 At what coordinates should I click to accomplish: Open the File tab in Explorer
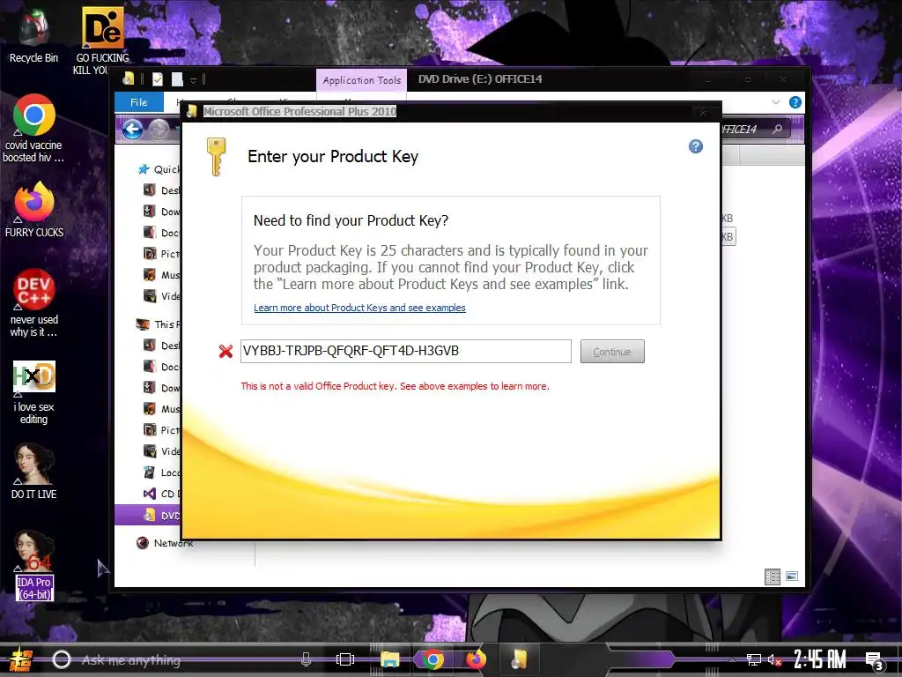(x=138, y=102)
